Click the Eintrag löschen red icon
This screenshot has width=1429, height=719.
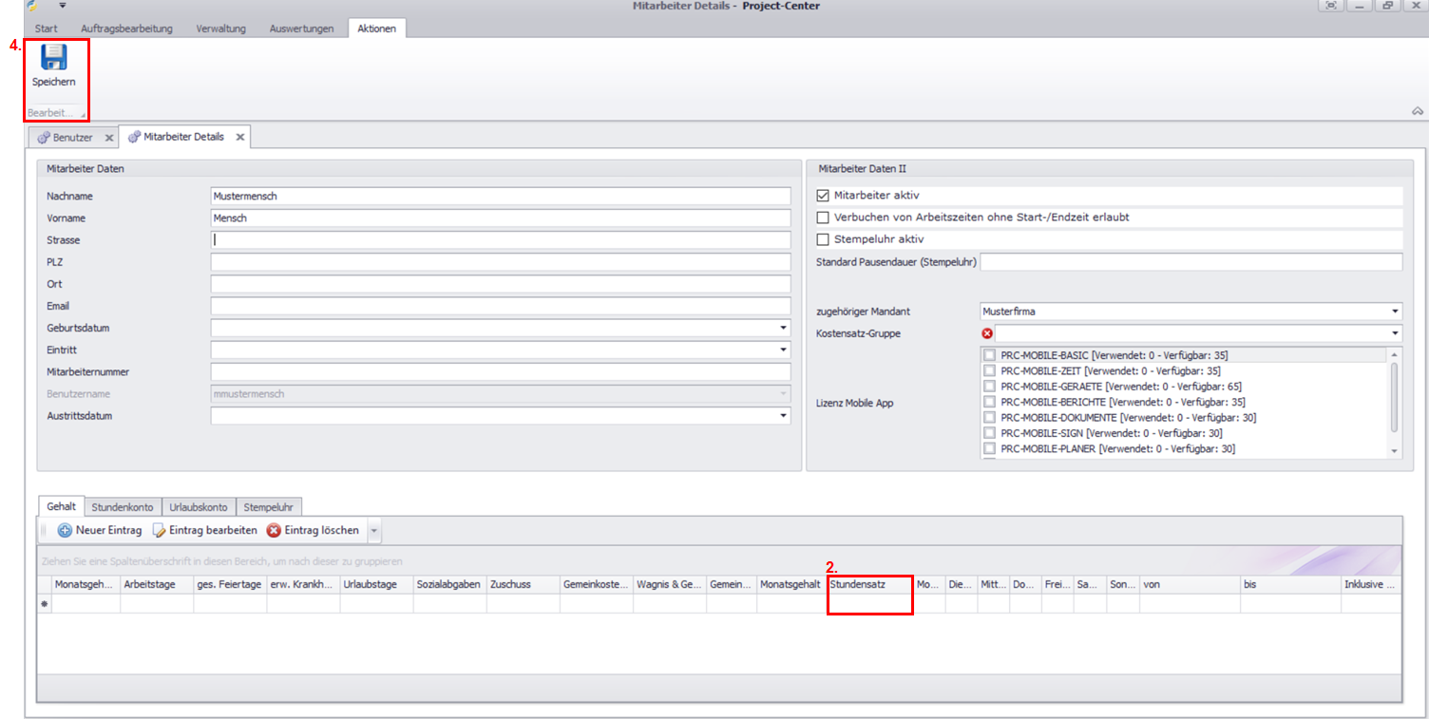[x=274, y=530]
